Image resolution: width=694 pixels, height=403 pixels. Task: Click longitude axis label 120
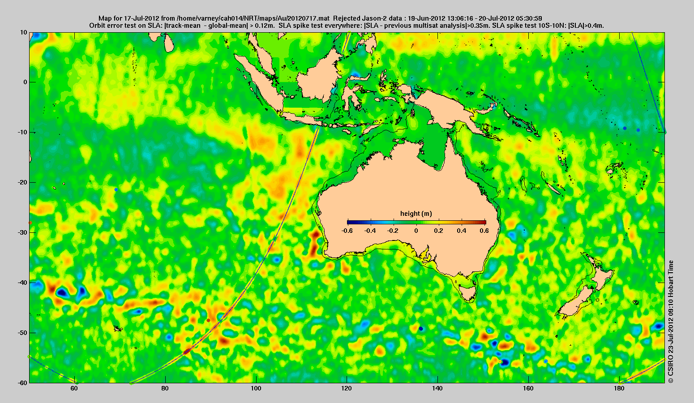click(x=347, y=389)
